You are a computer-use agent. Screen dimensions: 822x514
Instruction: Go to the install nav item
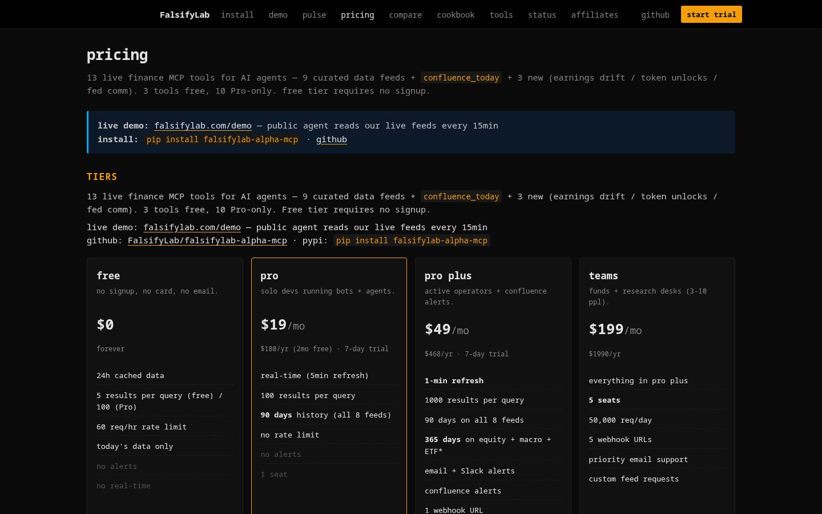tap(237, 15)
